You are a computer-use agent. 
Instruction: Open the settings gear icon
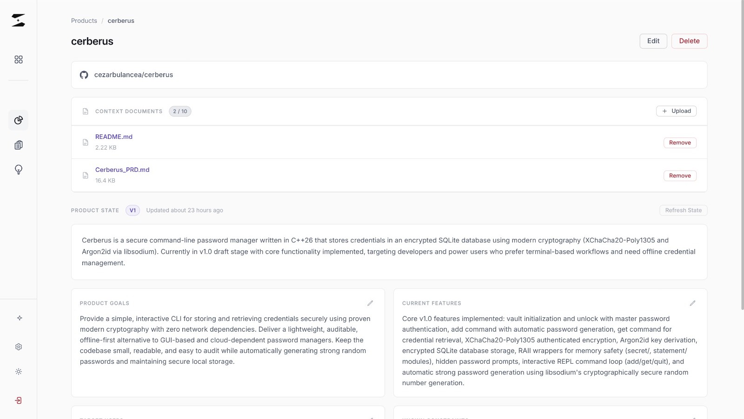(18, 347)
